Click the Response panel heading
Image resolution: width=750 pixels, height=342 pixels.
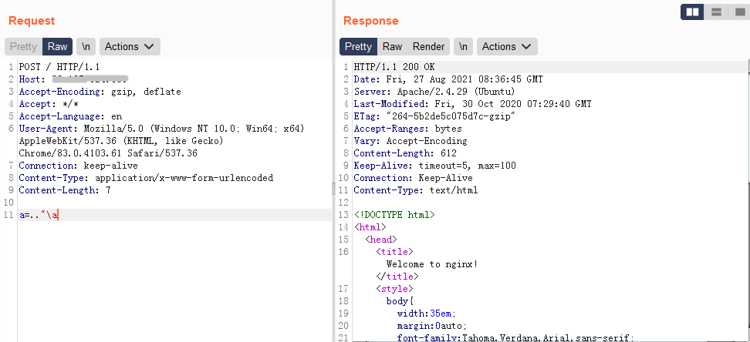click(370, 21)
